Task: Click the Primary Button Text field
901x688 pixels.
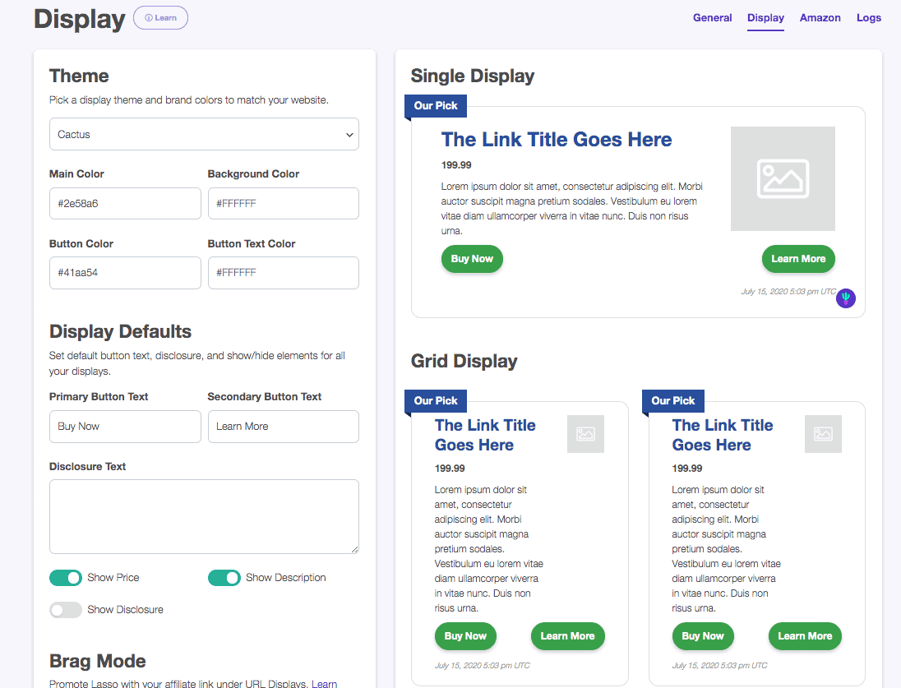Action: [125, 427]
